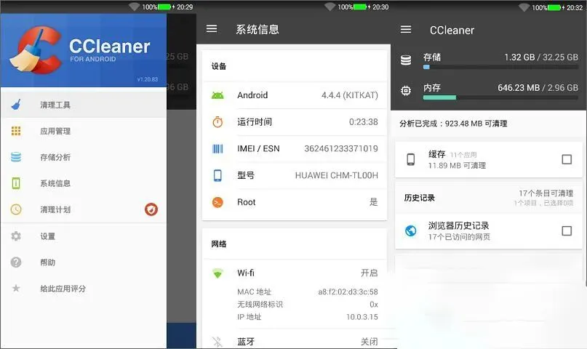Click the orange Root terminal icon
The image size is (587, 349).
click(217, 202)
